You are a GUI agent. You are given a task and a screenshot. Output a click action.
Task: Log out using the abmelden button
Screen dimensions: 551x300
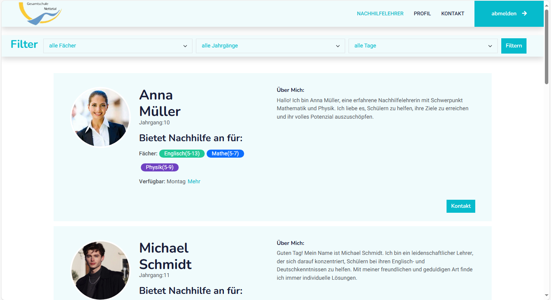click(504, 14)
